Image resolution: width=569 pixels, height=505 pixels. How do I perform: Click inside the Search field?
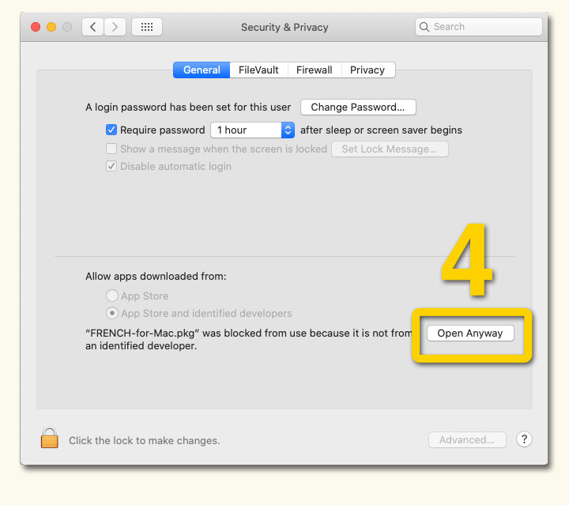(x=484, y=27)
